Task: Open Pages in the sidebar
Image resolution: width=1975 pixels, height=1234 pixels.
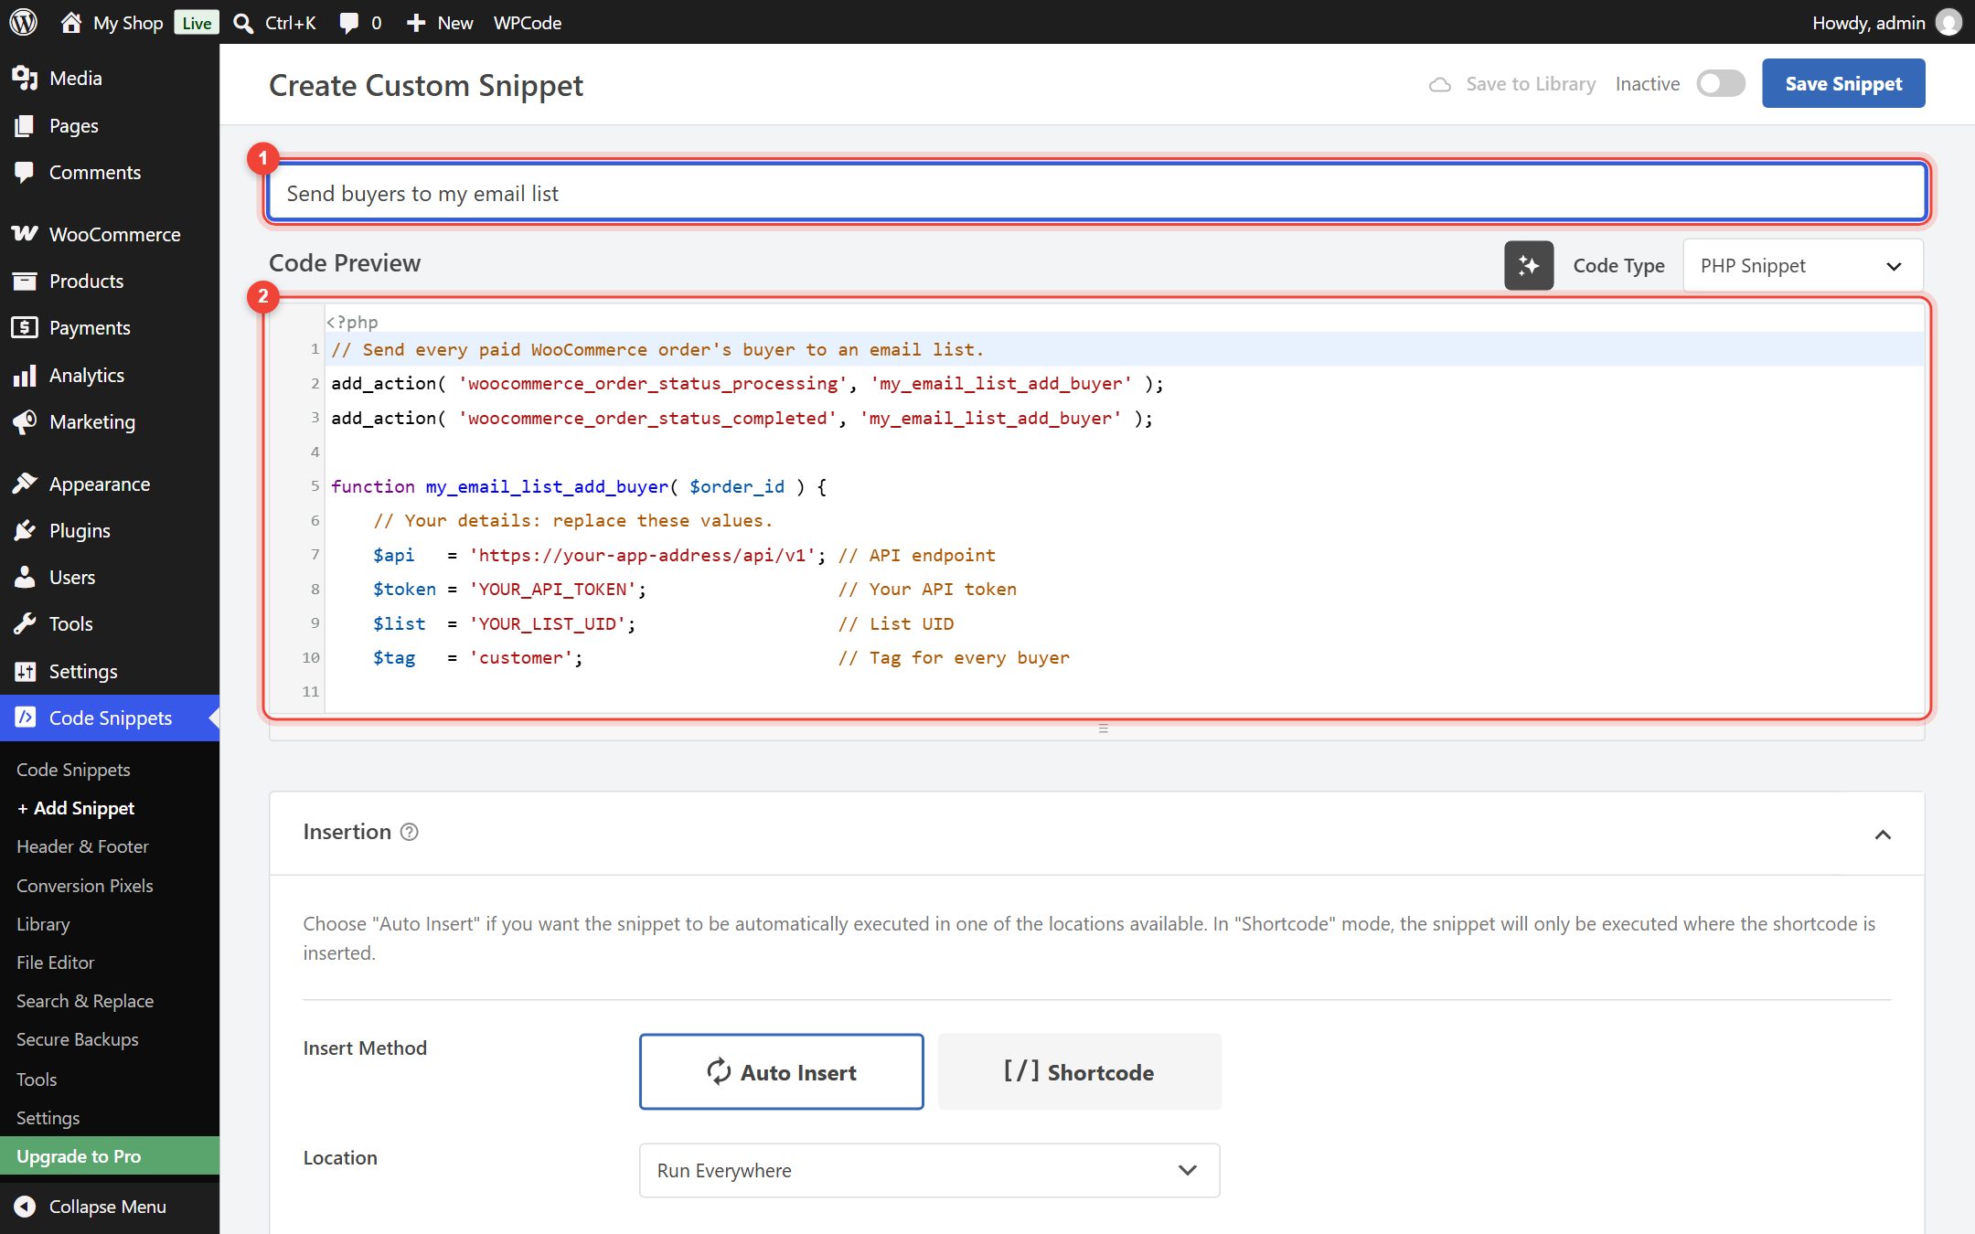Action: [x=73, y=125]
